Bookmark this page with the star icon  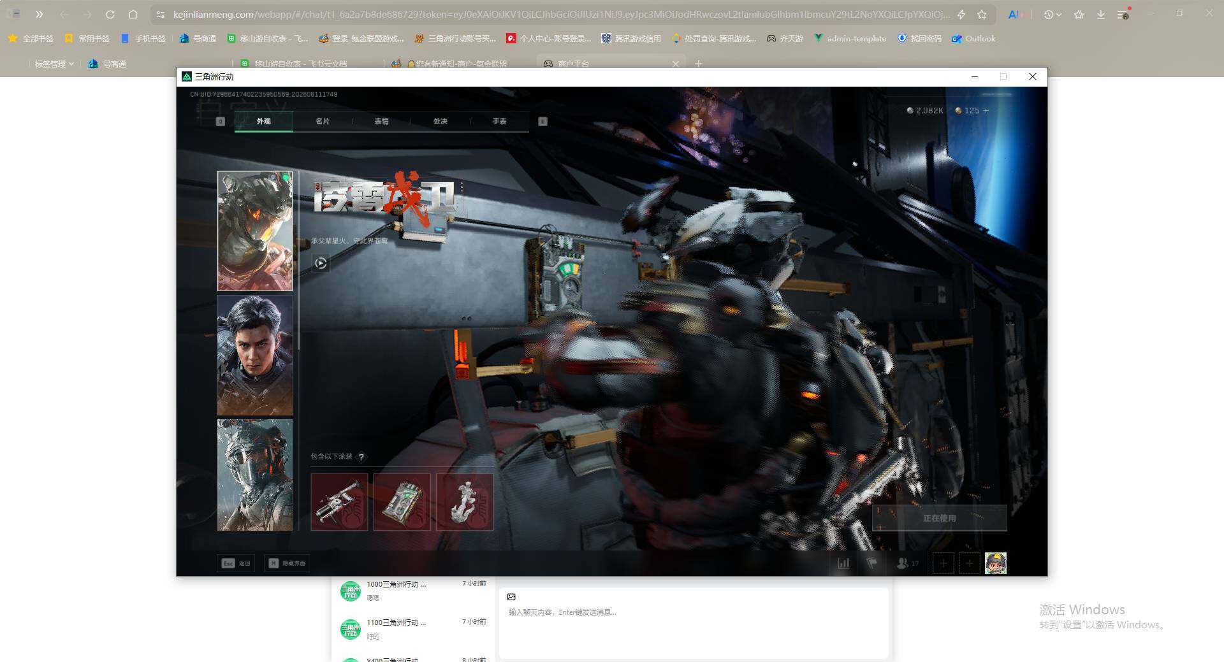click(x=982, y=14)
